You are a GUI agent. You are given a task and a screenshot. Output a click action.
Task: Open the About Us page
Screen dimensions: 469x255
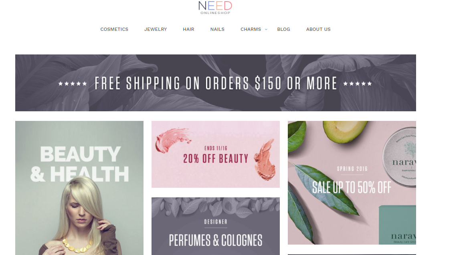[x=318, y=29]
